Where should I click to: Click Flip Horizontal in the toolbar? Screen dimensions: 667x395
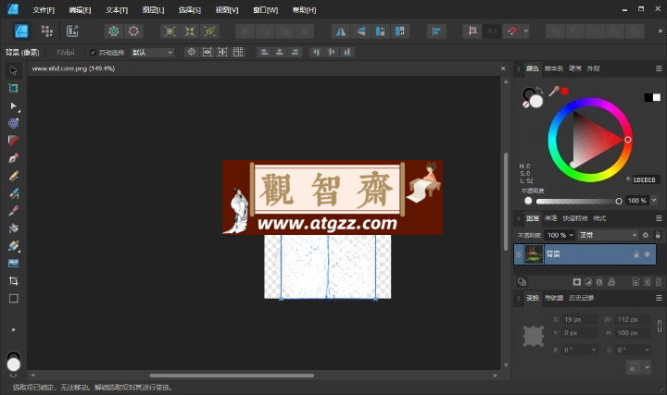(x=341, y=31)
